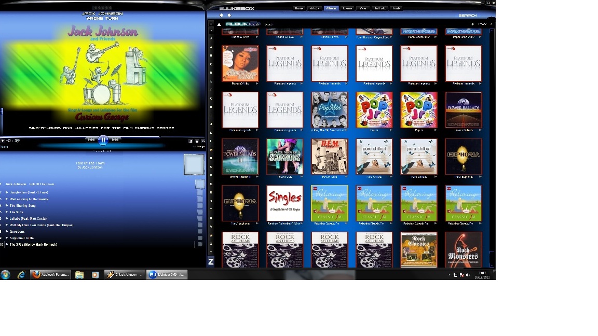Open the Planet Of Hits disco album cover

click(x=240, y=63)
